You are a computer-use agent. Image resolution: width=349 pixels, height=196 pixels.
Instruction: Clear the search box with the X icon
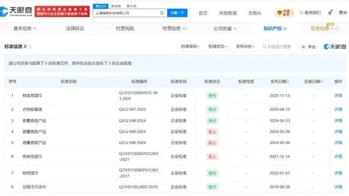click(x=162, y=13)
